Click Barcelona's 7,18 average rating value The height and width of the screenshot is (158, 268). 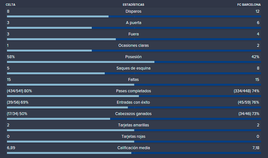click(x=256, y=148)
